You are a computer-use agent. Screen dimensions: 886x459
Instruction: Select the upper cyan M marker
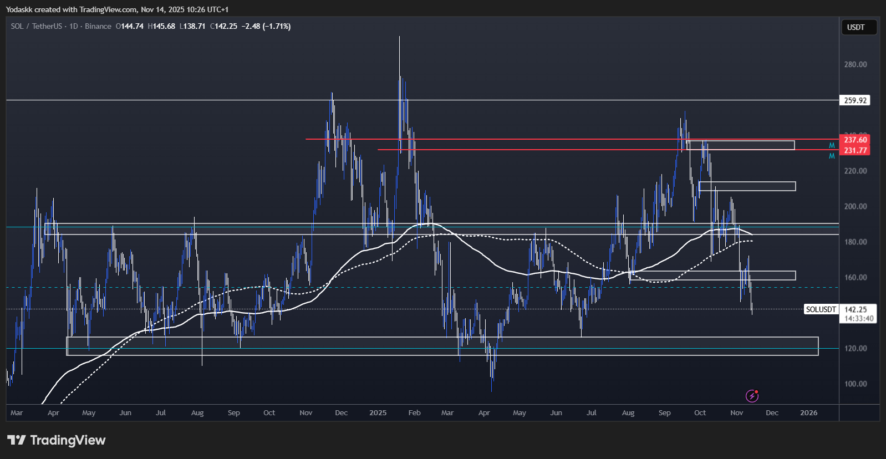[x=832, y=145]
